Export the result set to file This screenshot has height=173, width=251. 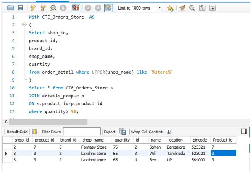click(x=123, y=132)
